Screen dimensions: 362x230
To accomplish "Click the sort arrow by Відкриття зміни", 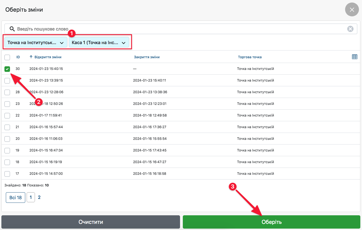I will [x=31, y=57].
